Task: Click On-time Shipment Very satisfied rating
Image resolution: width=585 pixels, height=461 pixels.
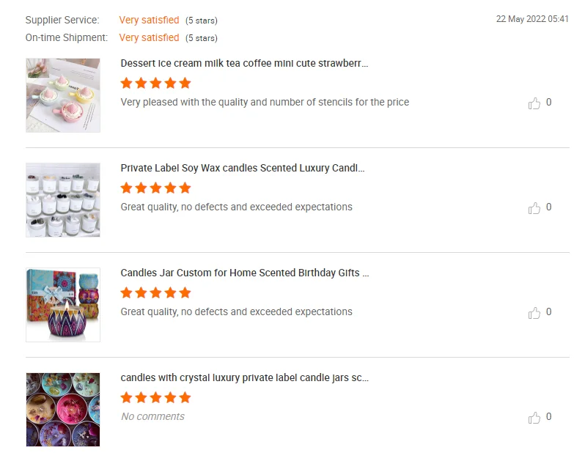Action: pyautogui.click(x=149, y=37)
